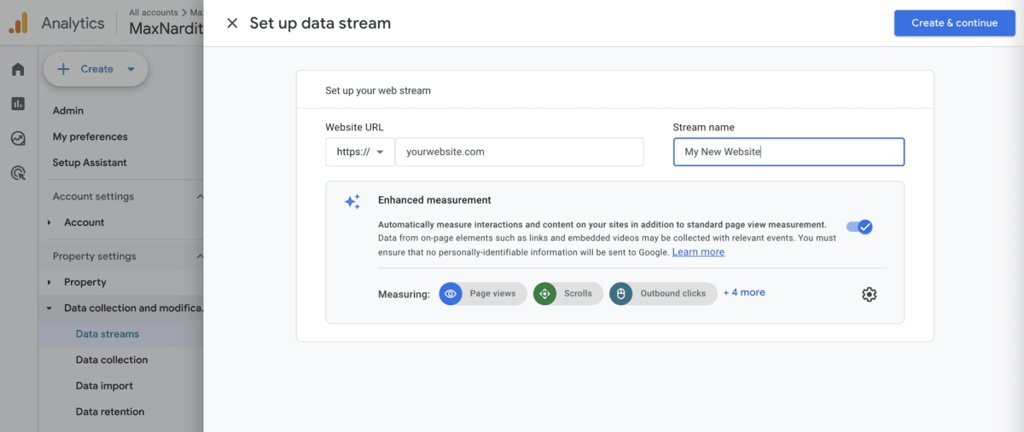Click the Create & continue button

954,23
